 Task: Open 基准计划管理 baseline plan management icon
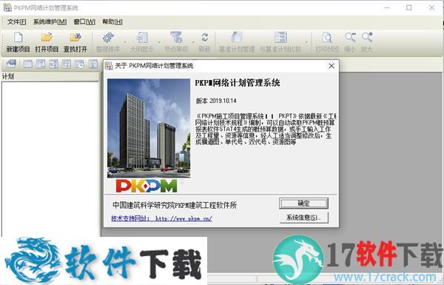point(237,38)
